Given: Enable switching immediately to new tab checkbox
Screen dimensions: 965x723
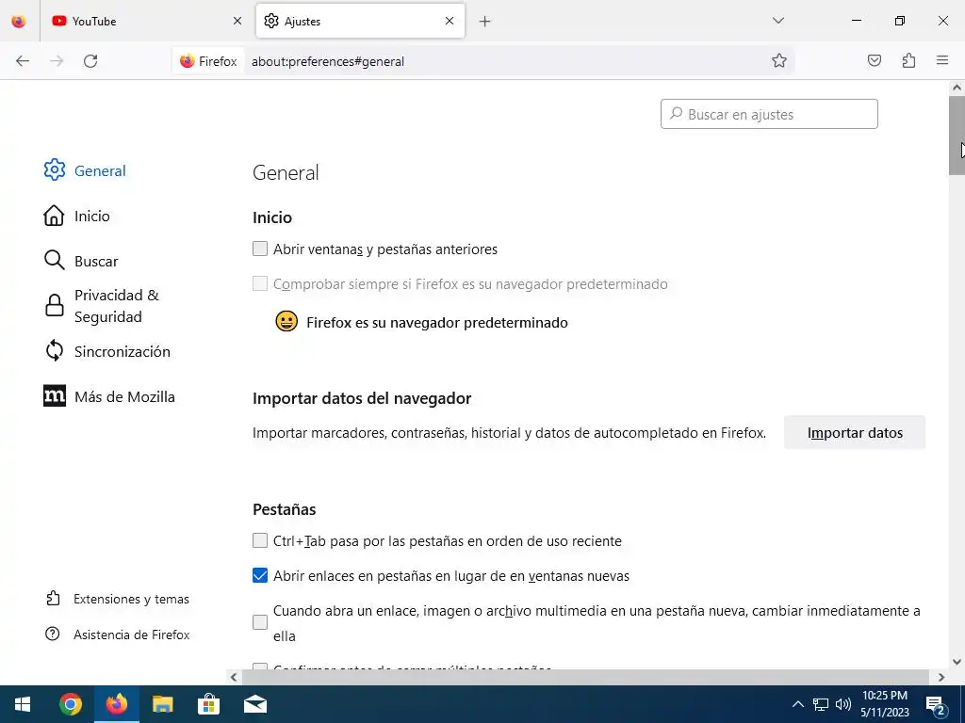Looking at the screenshot, I should (260, 622).
